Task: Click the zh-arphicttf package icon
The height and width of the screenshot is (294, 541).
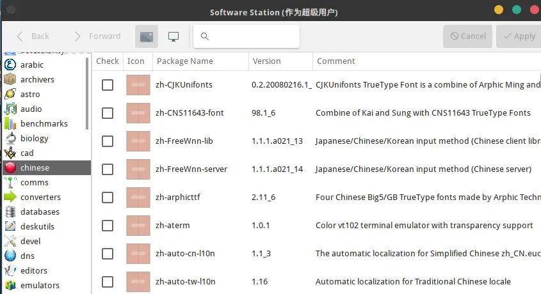Action: (138, 197)
